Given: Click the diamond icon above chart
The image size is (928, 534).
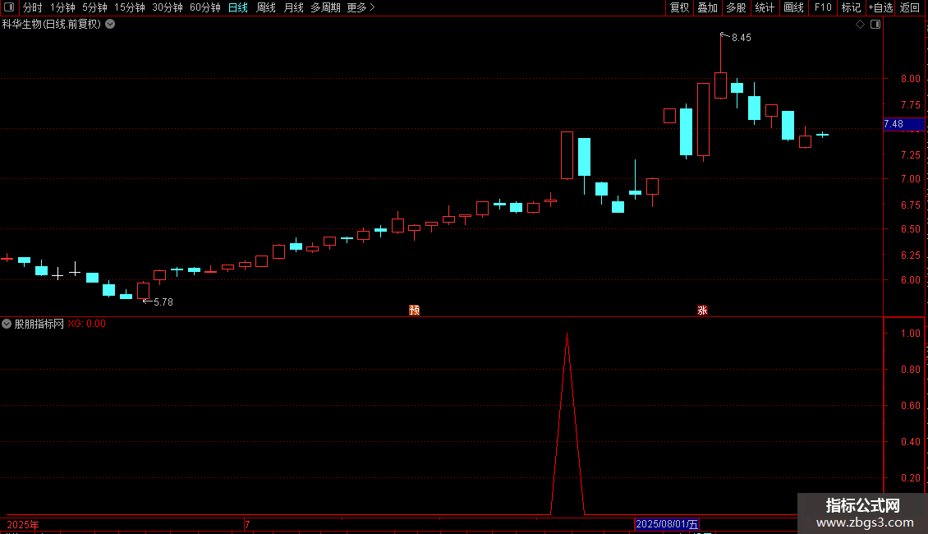Looking at the screenshot, I should pyautogui.click(x=861, y=25).
